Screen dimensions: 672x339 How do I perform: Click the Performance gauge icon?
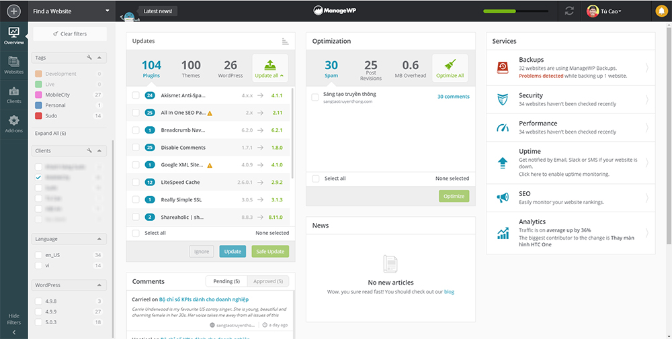tap(502, 128)
